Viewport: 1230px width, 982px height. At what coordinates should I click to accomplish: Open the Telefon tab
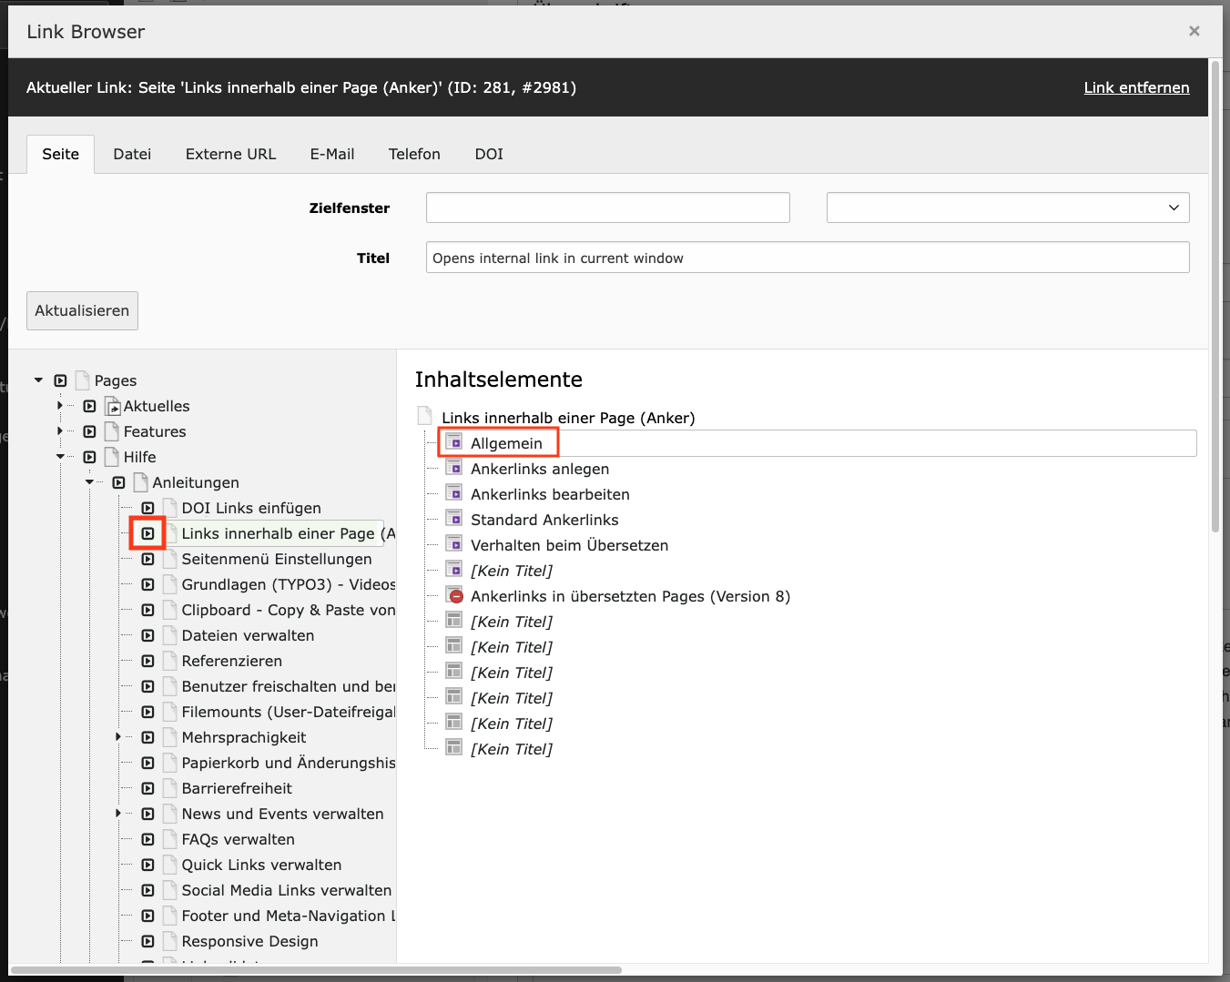click(x=414, y=154)
